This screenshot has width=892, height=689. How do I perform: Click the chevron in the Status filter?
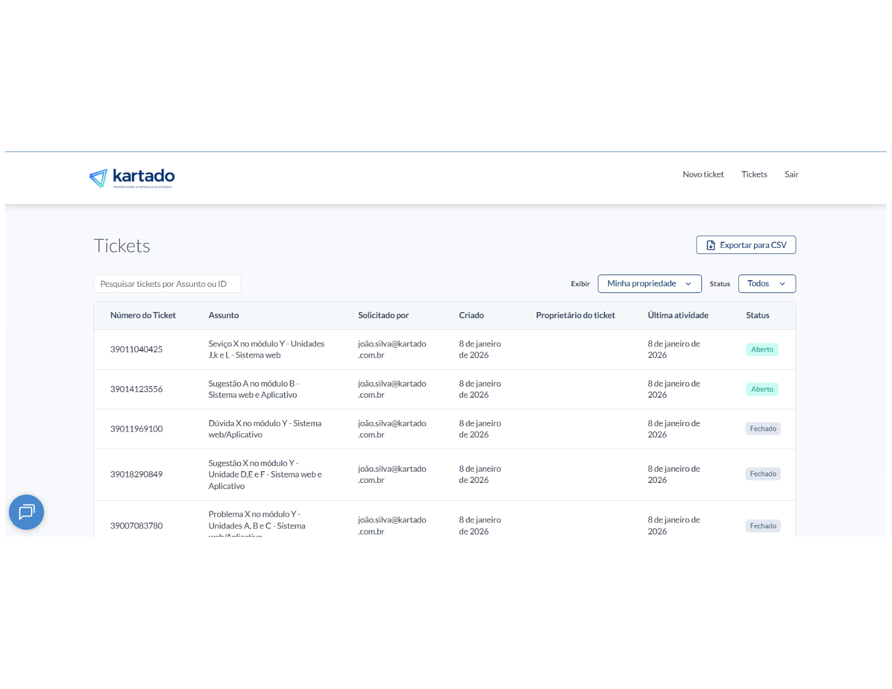(x=782, y=284)
